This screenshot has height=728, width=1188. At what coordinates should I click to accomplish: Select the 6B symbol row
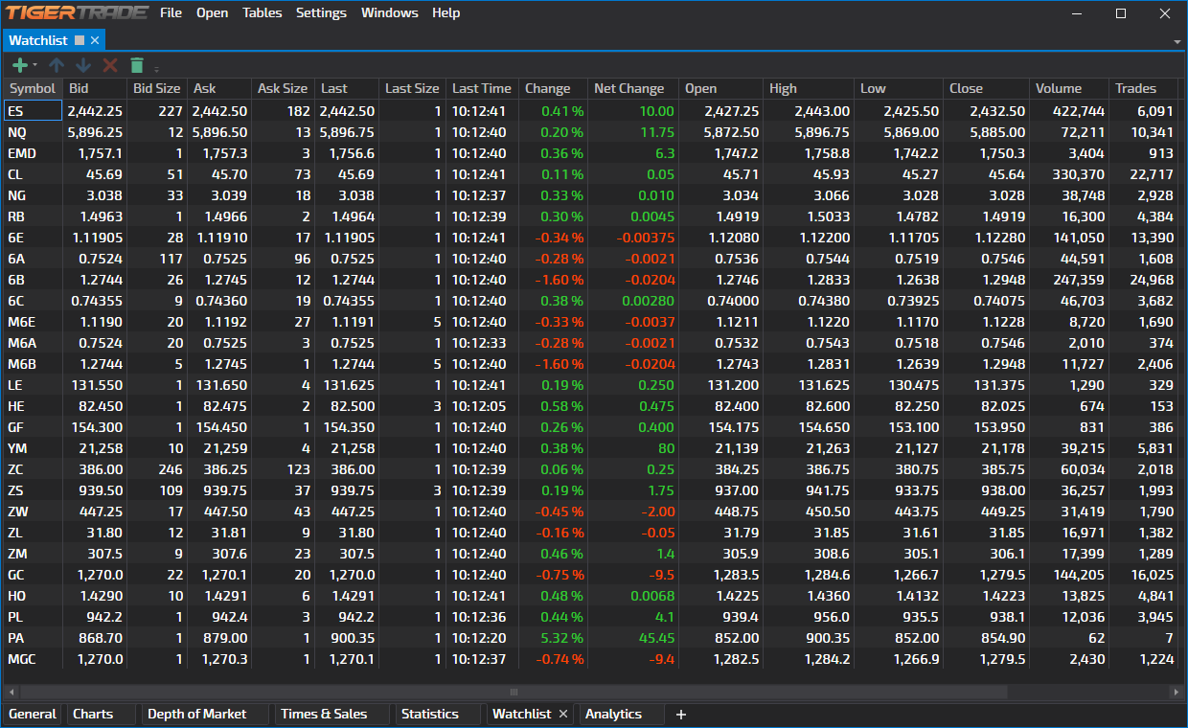point(591,280)
